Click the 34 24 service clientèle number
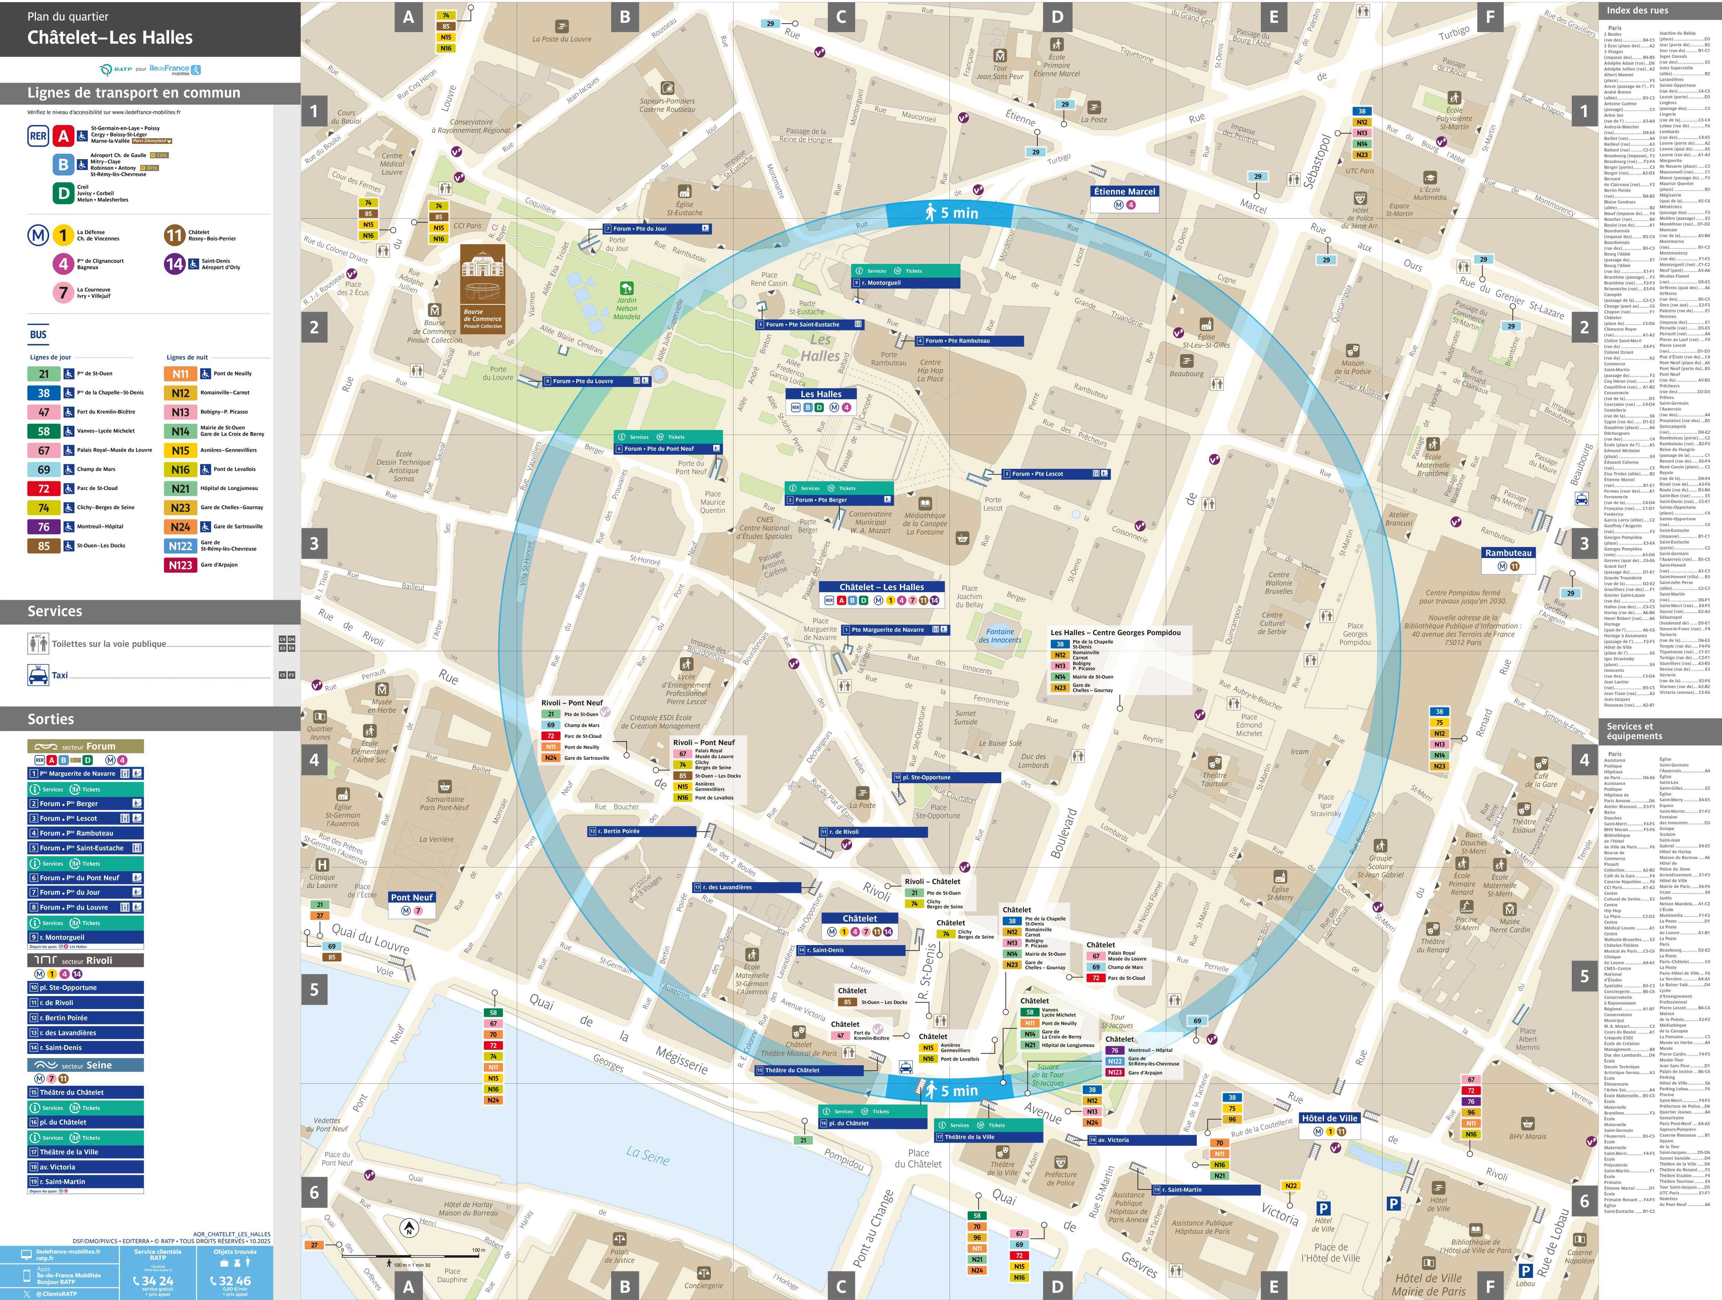Image resolution: width=1722 pixels, height=1300 pixels. 157,1281
